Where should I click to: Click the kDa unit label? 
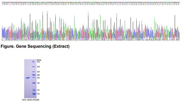[39, 60]
